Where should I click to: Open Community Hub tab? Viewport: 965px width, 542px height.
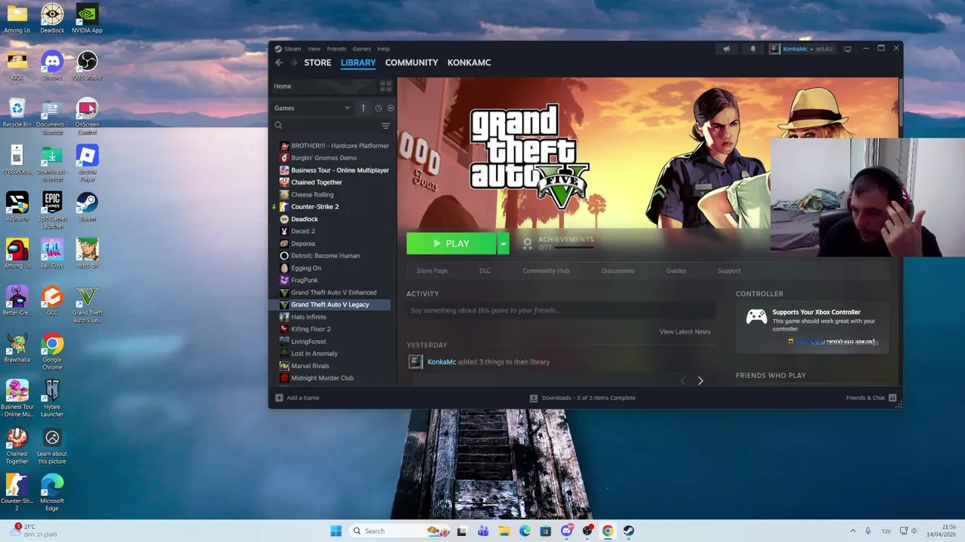coord(546,270)
